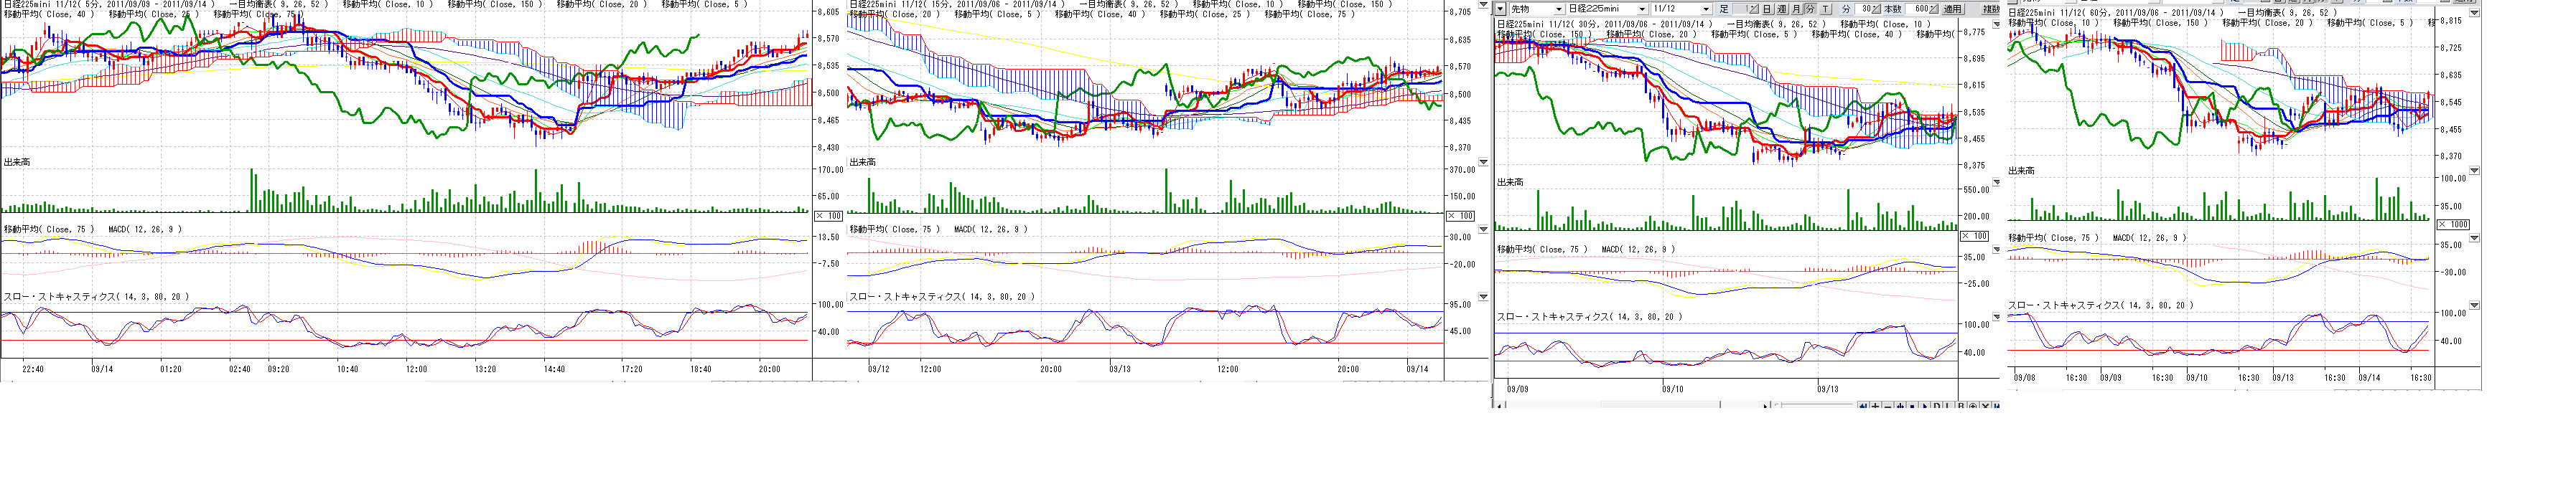Image resolution: width=2576 pixels, height=479 pixels.
Task: Click the horizontal scrollbar right arrow
Action: tap(1766, 406)
